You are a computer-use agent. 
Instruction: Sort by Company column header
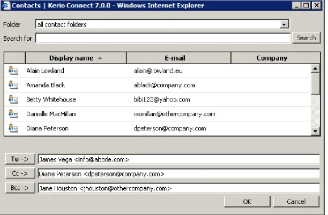coord(275,58)
